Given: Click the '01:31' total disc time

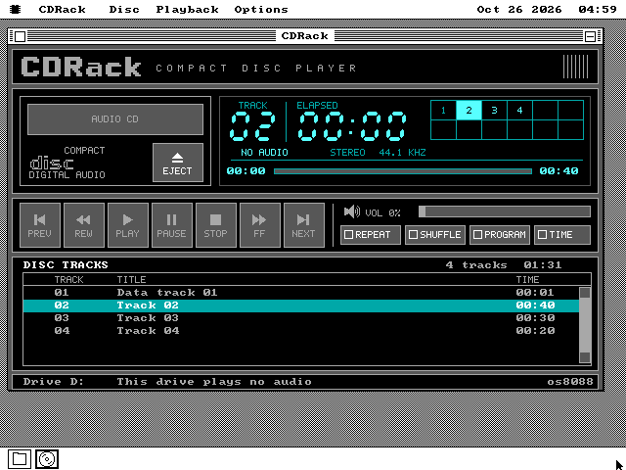Looking at the screenshot, I should (x=543, y=265).
